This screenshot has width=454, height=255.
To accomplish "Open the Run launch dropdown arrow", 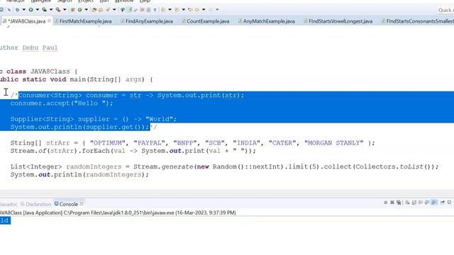I will tap(38, 10).
